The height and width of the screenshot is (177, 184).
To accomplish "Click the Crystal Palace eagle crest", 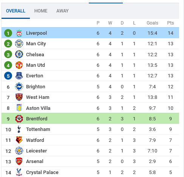I will [x=19, y=172].
